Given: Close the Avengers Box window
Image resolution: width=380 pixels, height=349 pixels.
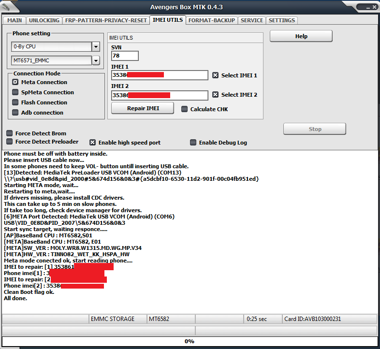Looking at the screenshot, I should point(374,7).
